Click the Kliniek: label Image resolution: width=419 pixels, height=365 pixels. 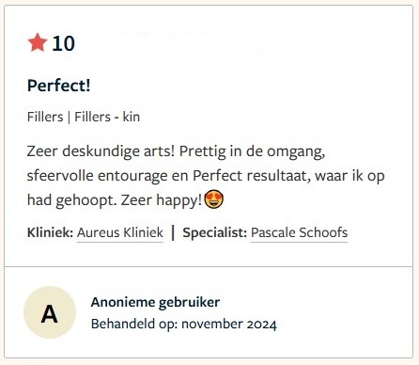[x=50, y=232]
